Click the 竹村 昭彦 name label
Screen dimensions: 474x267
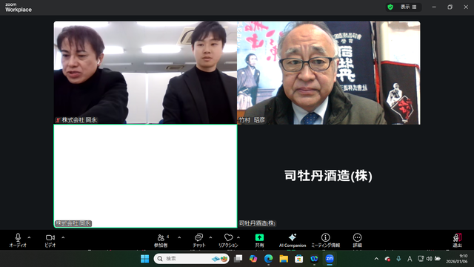252,120
